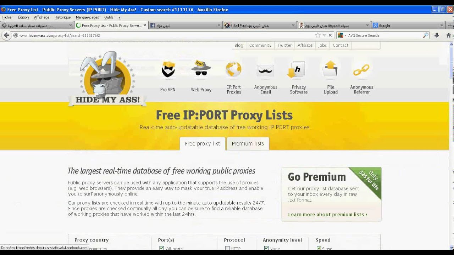Click the Affiliate link
The width and height of the screenshot is (454, 255).
305,45
